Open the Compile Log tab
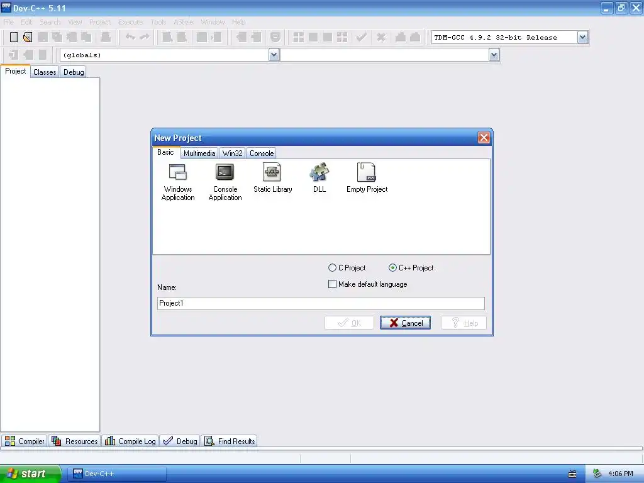This screenshot has height=483, width=644. 130,441
